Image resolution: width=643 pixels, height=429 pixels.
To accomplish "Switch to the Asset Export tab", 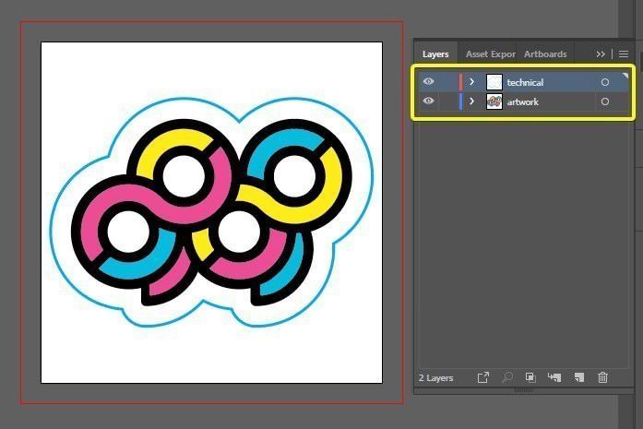I will [490, 54].
